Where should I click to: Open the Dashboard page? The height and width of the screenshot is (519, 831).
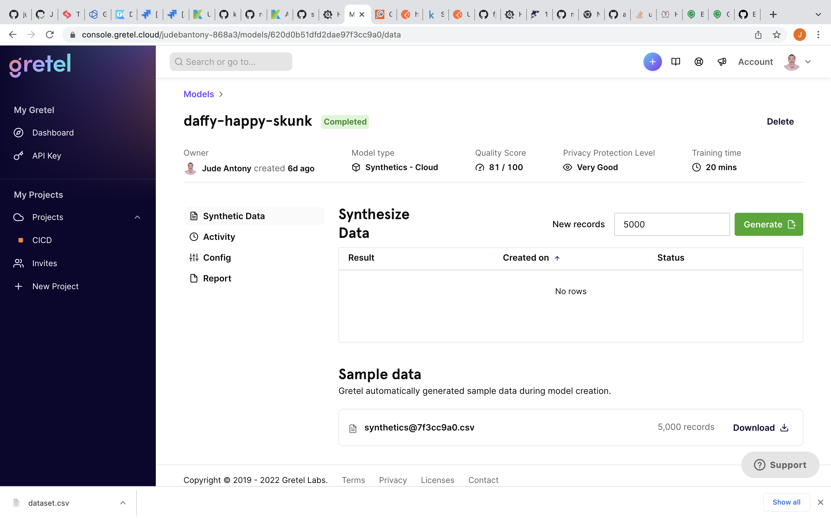click(53, 133)
